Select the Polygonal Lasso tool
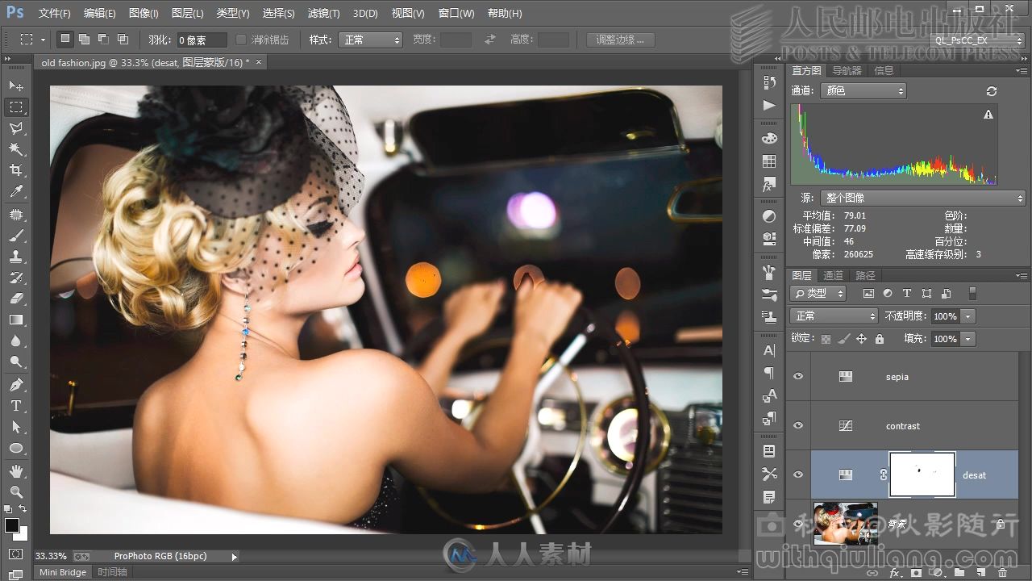The image size is (1032, 581). [16, 128]
